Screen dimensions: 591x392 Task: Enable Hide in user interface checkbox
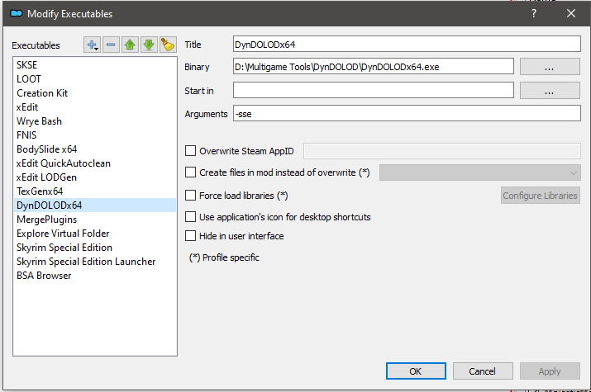[x=191, y=236]
